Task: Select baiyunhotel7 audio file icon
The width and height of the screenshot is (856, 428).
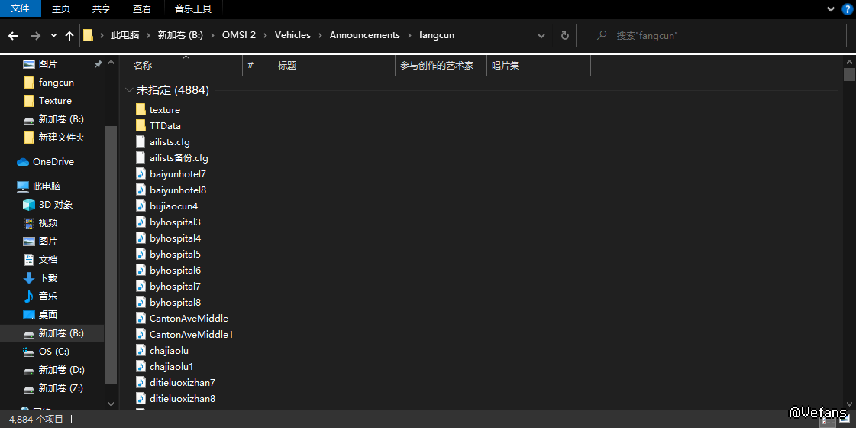Action: click(141, 173)
